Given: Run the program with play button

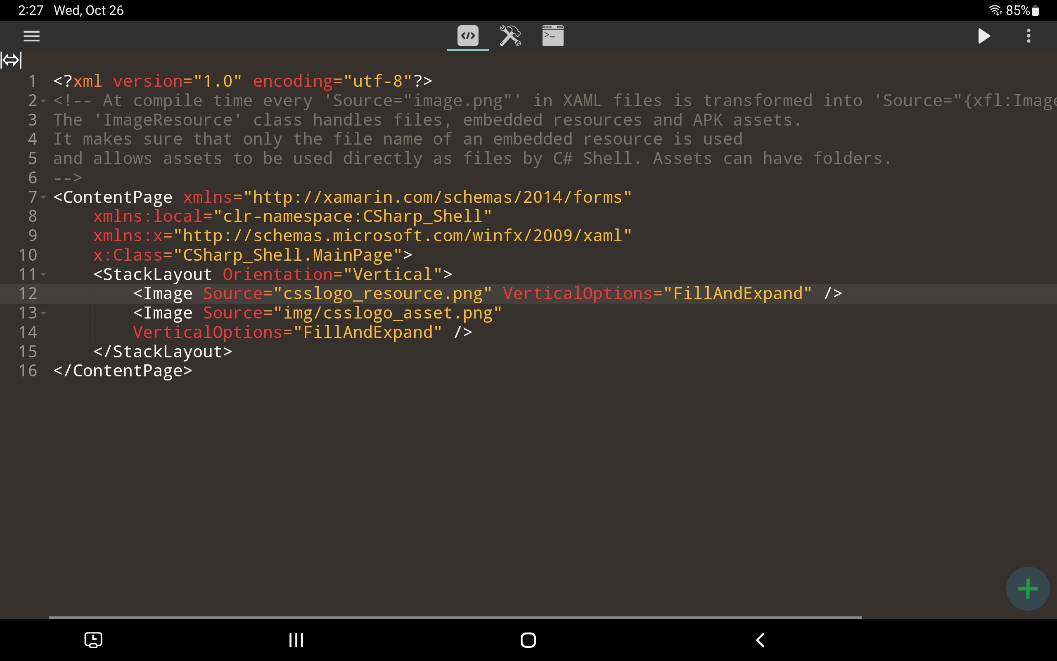Looking at the screenshot, I should click(x=984, y=36).
